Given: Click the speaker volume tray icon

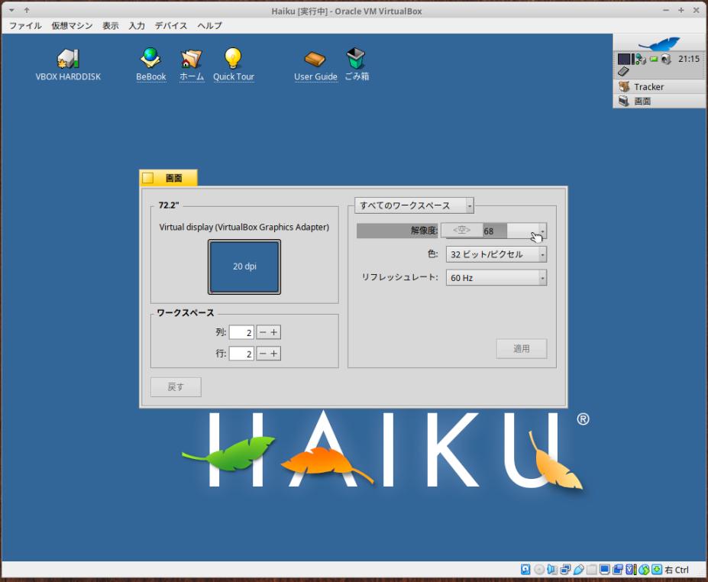Looking at the screenshot, I should pos(666,59).
